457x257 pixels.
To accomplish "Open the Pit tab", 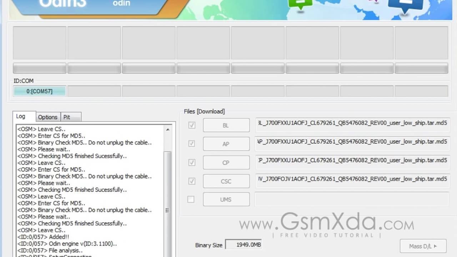I will (x=71, y=117).
